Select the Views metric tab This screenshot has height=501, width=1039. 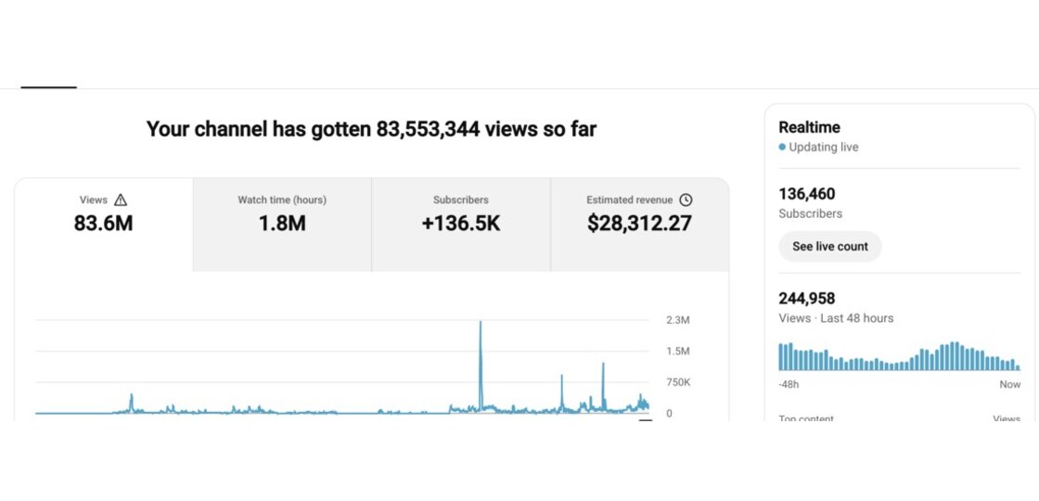point(103,224)
